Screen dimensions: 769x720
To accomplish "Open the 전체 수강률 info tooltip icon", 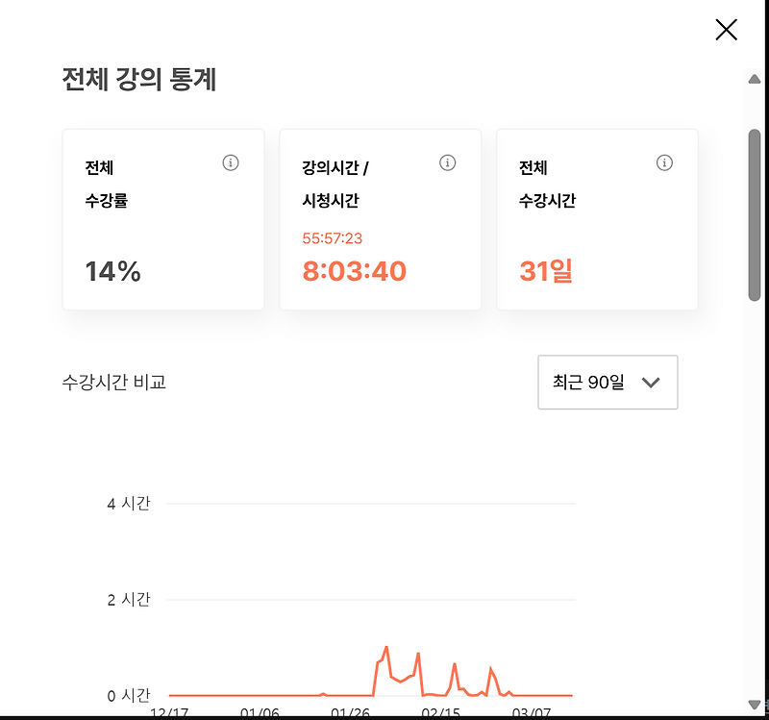I will pos(231,162).
